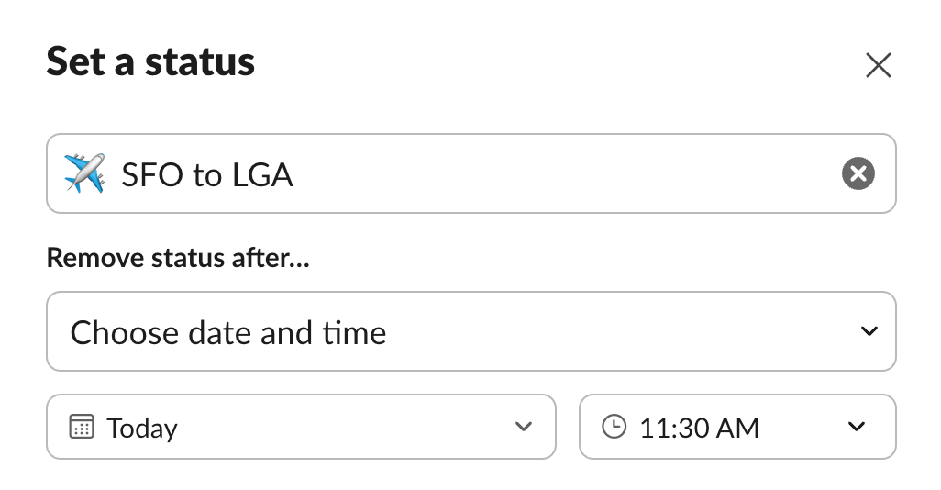The height and width of the screenshot is (490, 941).
Task: Click the "Set a status" heading
Action: 150,62
